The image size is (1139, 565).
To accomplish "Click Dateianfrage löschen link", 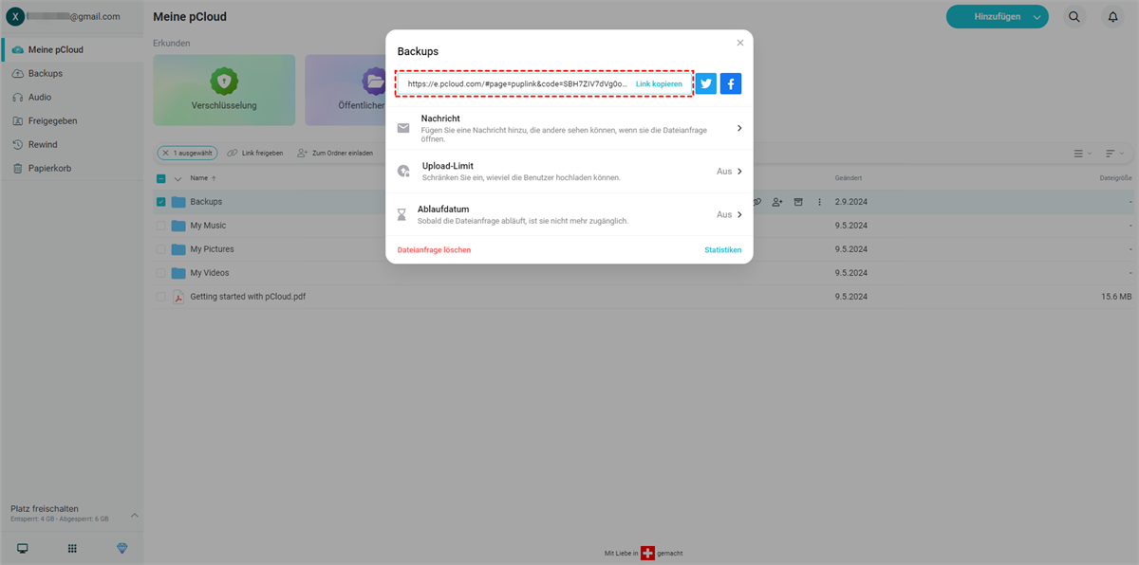I will pyautogui.click(x=434, y=250).
